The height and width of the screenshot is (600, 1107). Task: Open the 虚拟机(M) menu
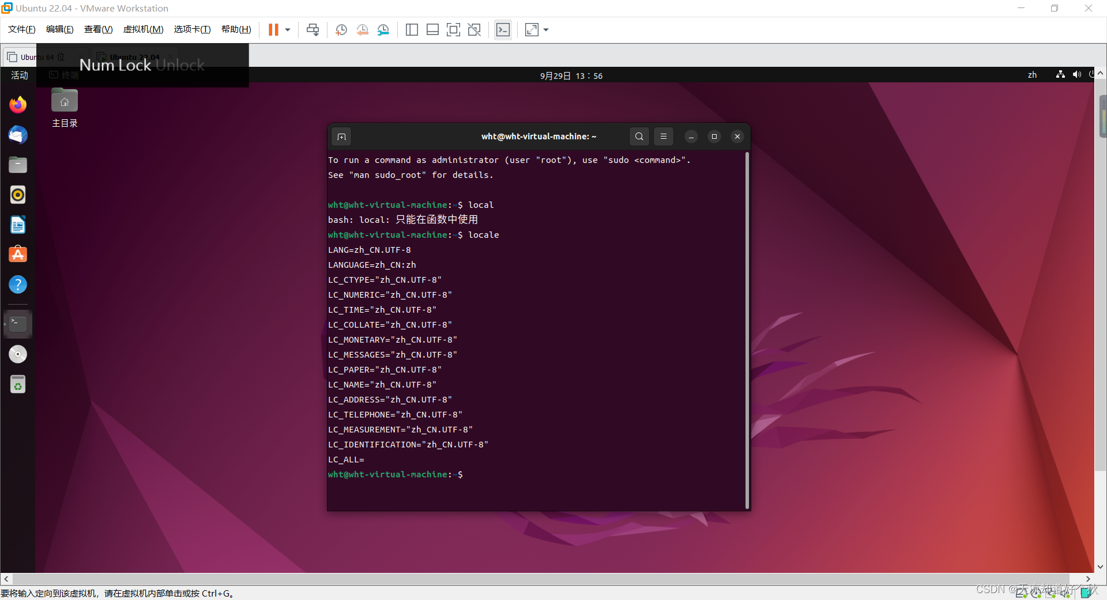[x=143, y=29]
